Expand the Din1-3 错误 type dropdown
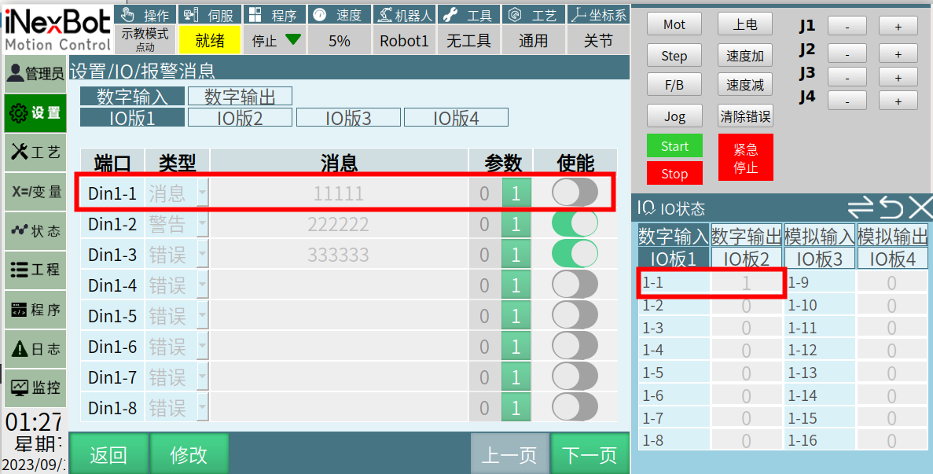 (x=202, y=255)
